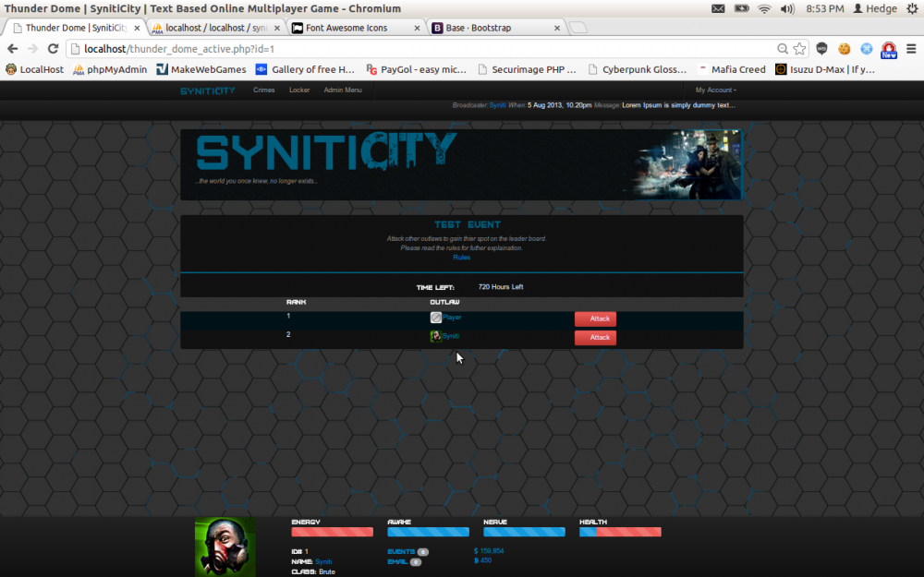
Task: Click the Syniti avatar icon in rank 2
Action: coord(436,337)
